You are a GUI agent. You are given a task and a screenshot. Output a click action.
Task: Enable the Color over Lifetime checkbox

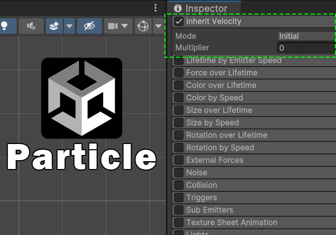(179, 85)
